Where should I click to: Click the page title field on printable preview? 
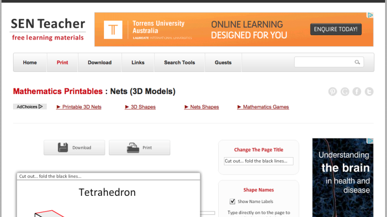[108, 176]
